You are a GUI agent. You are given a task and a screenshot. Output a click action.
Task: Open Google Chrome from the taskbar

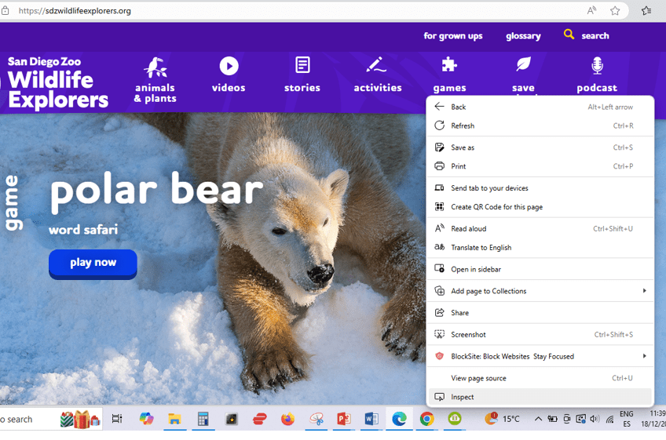pyautogui.click(x=426, y=419)
